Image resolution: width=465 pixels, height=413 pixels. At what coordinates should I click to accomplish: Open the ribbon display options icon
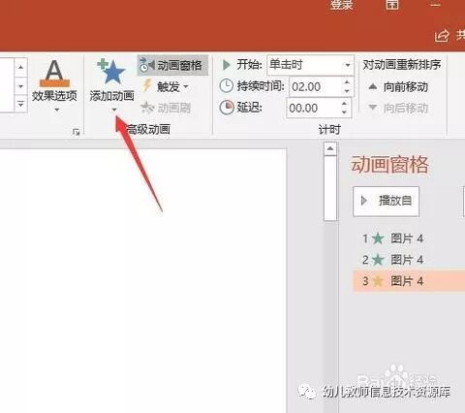pos(392,4)
